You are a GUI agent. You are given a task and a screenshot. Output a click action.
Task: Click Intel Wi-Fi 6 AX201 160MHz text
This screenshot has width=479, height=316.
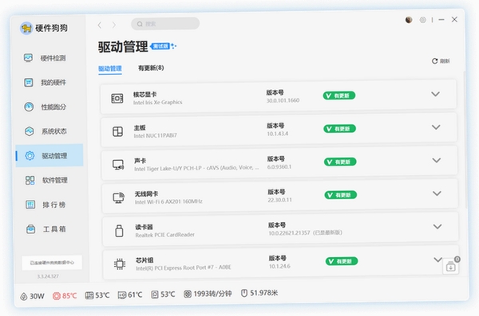pyautogui.click(x=168, y=201)
